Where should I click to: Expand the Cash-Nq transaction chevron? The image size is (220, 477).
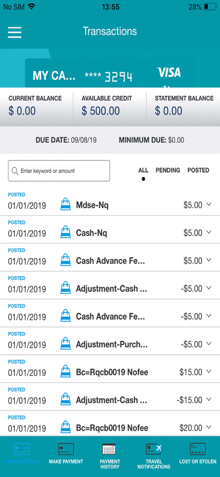pyautogui.click(x=209, y=232)
